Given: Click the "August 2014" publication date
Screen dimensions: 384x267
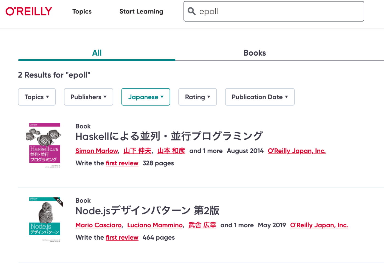Looking at the screenshot, I should tap(245, 151).
